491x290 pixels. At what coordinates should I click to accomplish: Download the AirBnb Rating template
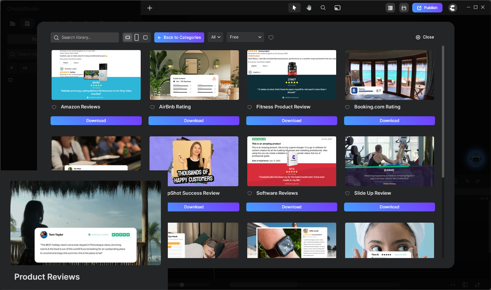click(194, 121)
